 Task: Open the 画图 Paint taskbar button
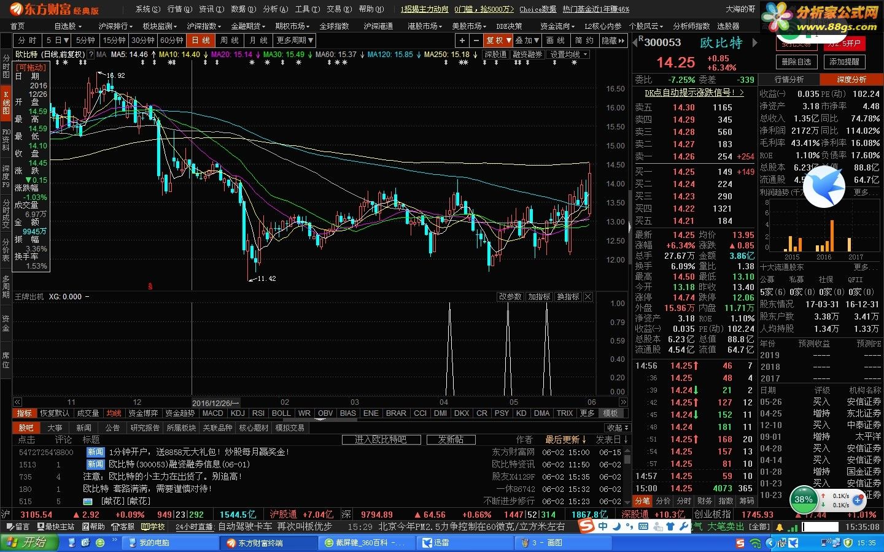tap(564, 543)
